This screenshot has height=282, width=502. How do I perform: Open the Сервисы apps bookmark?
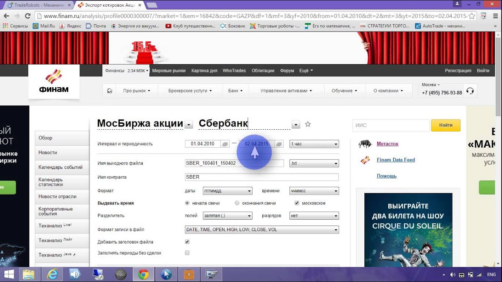pos(15,26)
